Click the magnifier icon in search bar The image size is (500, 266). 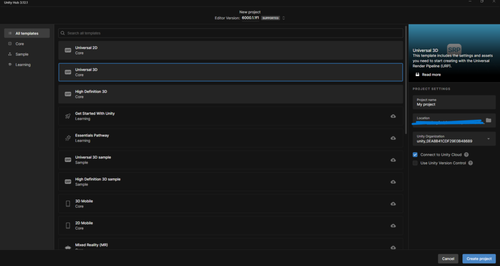click(x=63, y=33)
